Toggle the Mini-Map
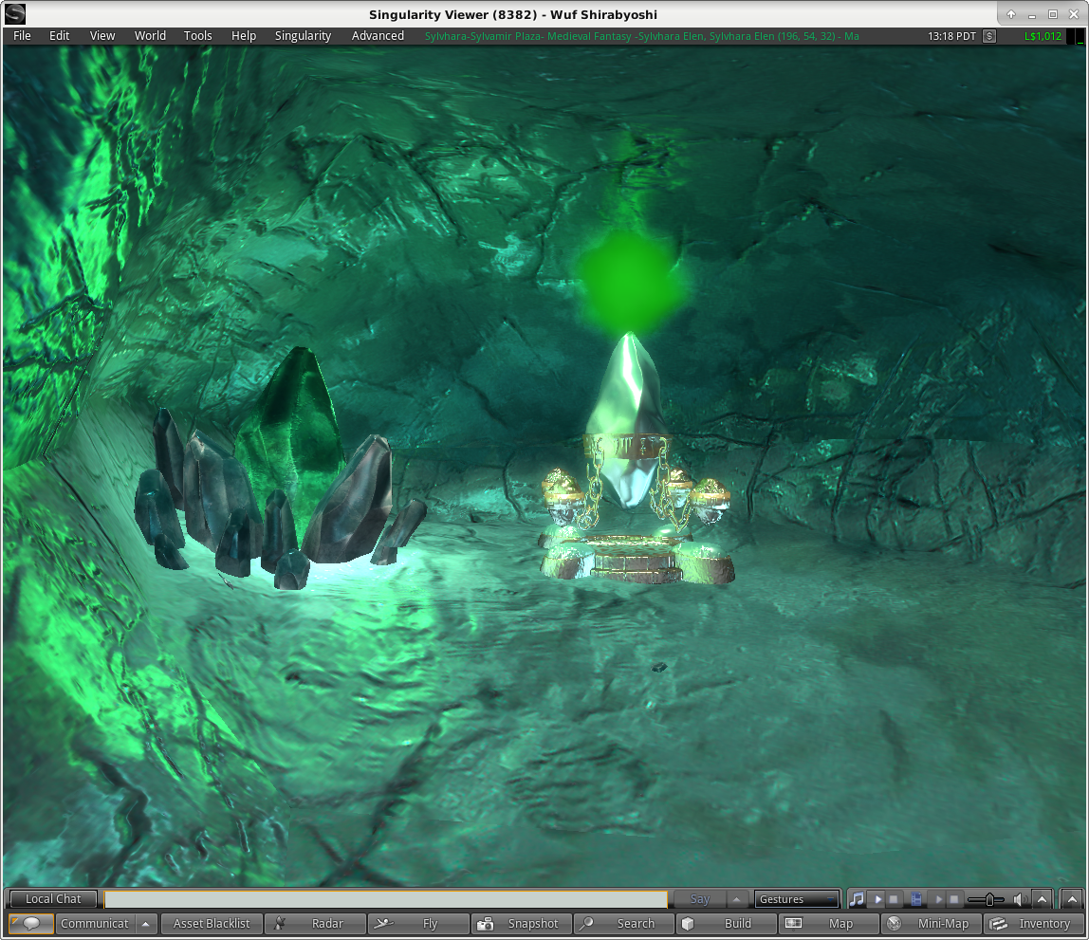Viewport: 1089px width, 940px height. [932, 923]
